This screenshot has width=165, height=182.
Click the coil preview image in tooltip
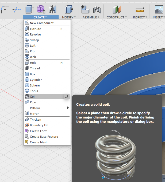click(x=116, y=155)
